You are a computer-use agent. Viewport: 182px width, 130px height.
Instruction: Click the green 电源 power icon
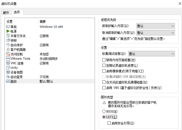tap(8, 31)
